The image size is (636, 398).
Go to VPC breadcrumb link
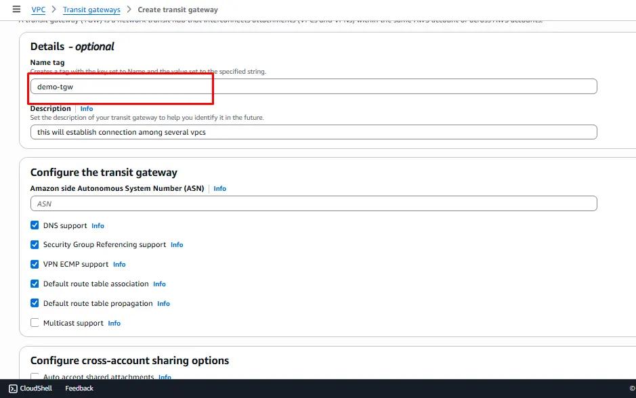click(x=39, y=10)
